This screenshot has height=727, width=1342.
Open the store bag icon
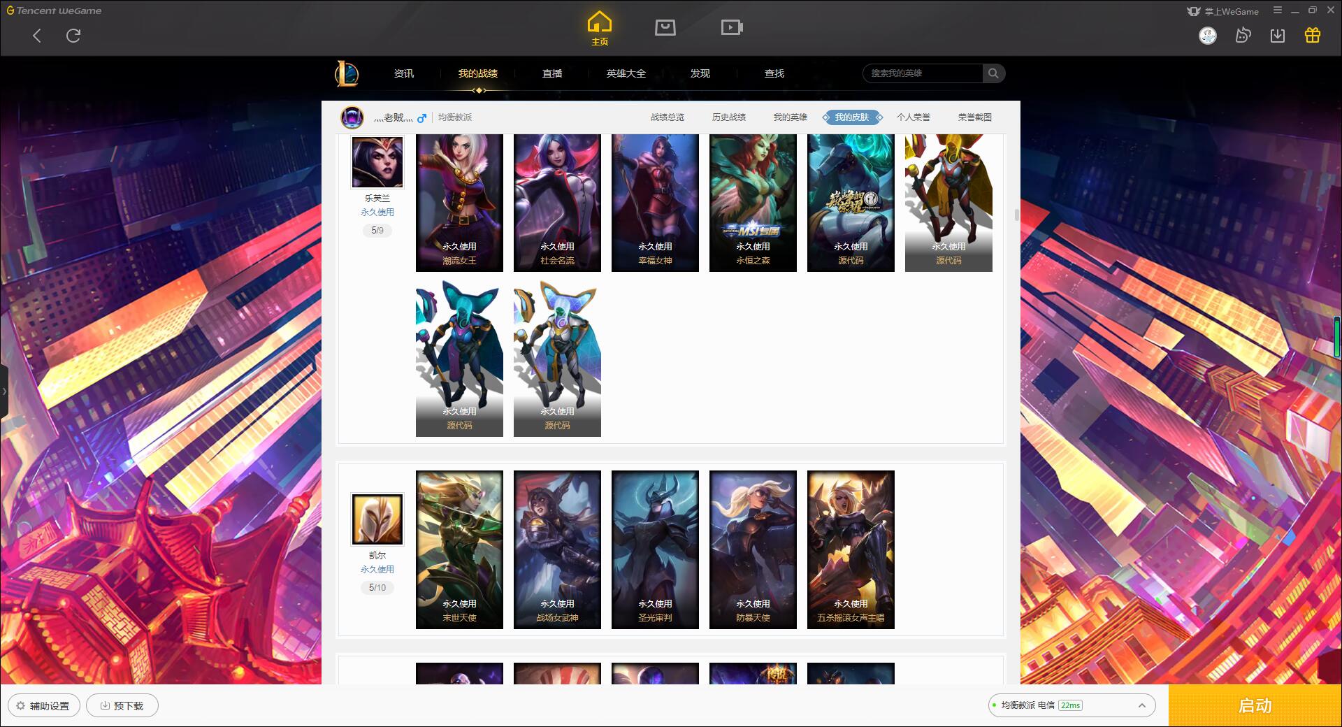pyautogui.click(x=665, y=27)
